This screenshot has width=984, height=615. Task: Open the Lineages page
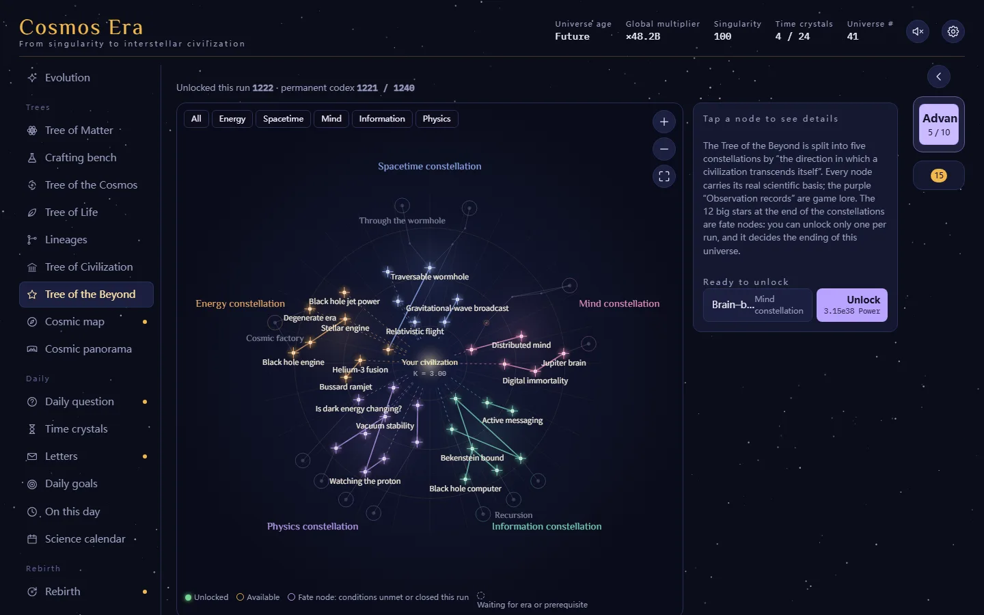pyautogui.click(x=86, y=240)
